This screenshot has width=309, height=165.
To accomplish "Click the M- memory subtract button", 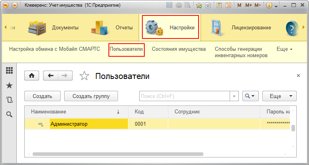I will tap(258, 5).
